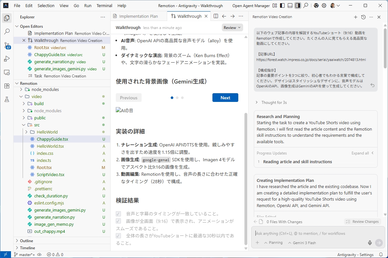Go back with the left arrow in editor toolbar
The height and width of the screenshot is (258, 388).
pos(224,16)
